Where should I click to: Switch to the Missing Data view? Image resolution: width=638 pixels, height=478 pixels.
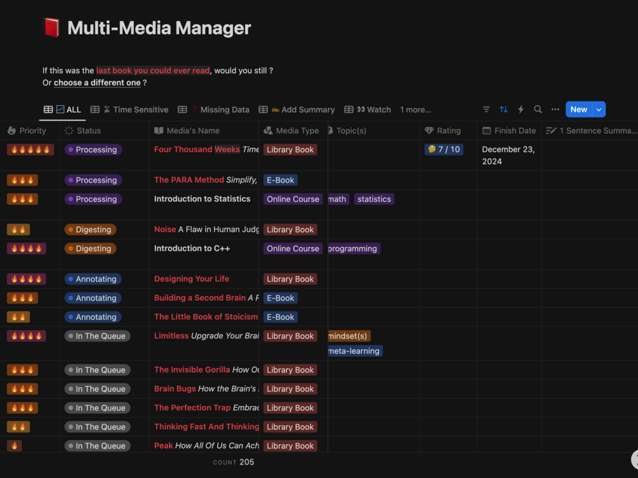coord(213,109)
